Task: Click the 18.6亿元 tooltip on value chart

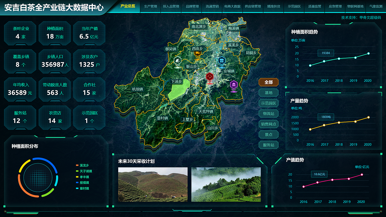Action: (x=319, y=174)
